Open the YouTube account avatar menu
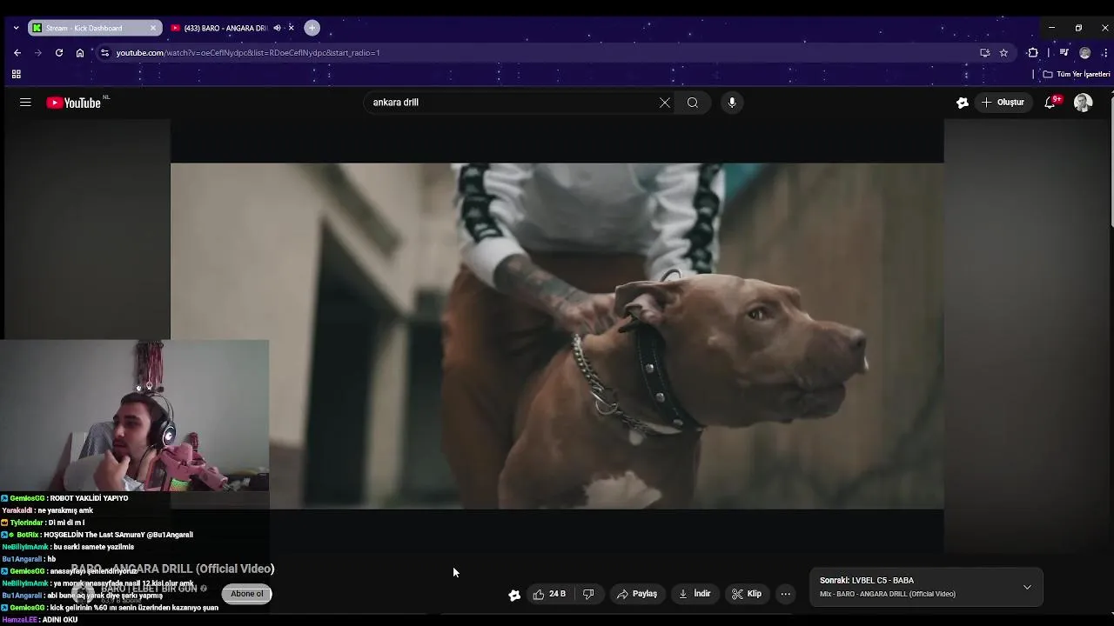The height and width of the screenshot is (626, 1114). click(x=1084, y=103)
